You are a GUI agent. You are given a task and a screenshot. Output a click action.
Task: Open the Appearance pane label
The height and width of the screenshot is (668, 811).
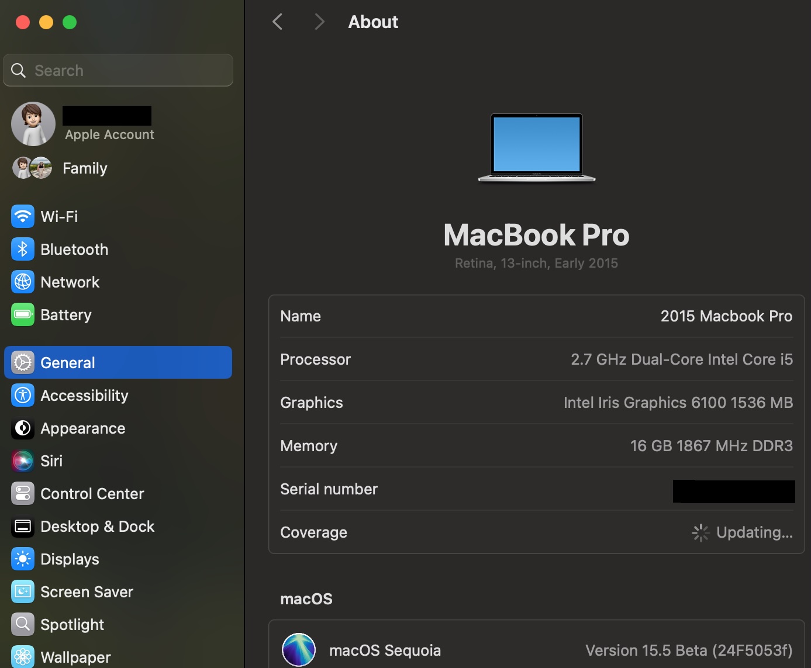tap(83, 428)
